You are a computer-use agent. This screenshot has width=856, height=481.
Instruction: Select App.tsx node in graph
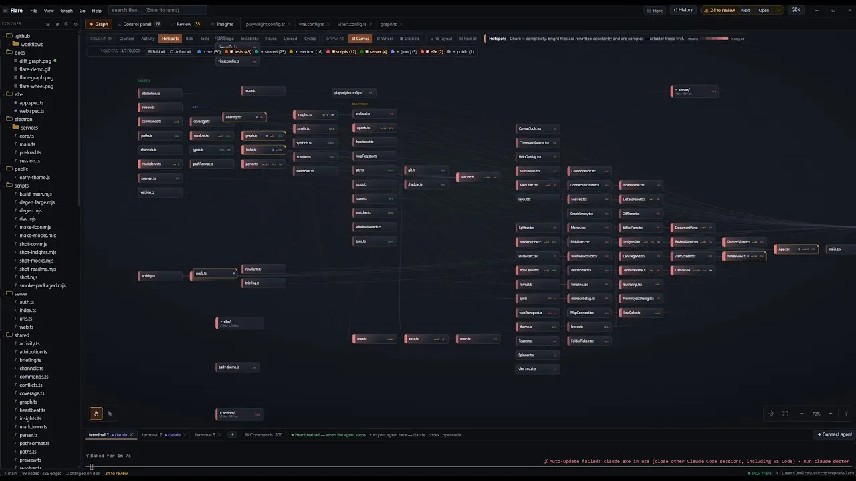[796, 249]
